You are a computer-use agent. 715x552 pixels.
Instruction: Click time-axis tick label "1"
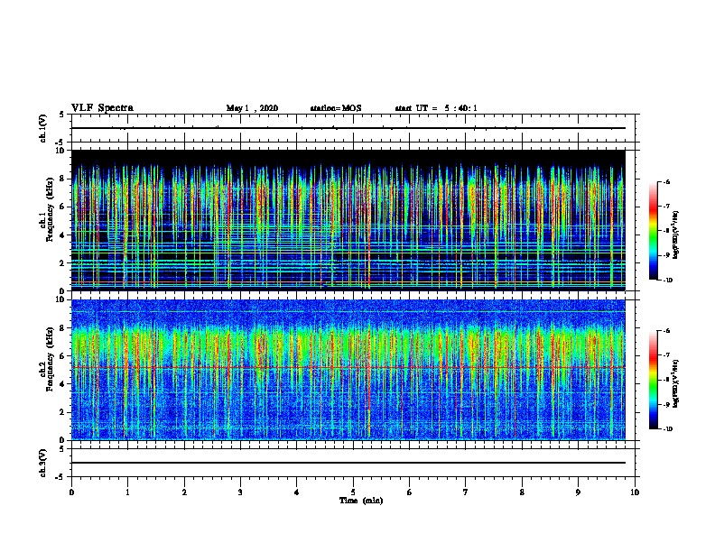coord(127,492)
